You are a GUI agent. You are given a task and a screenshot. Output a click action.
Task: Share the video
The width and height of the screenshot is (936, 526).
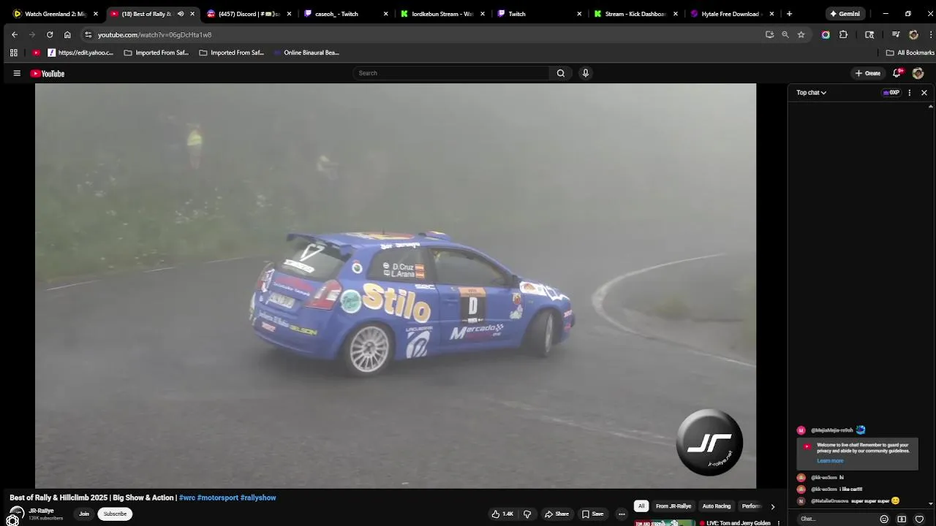tap(556, 514)
